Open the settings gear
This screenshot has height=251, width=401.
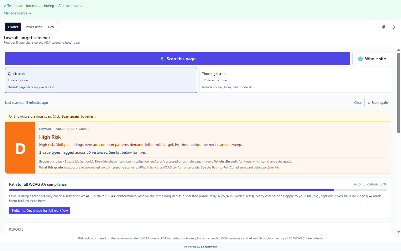[393, 27]
